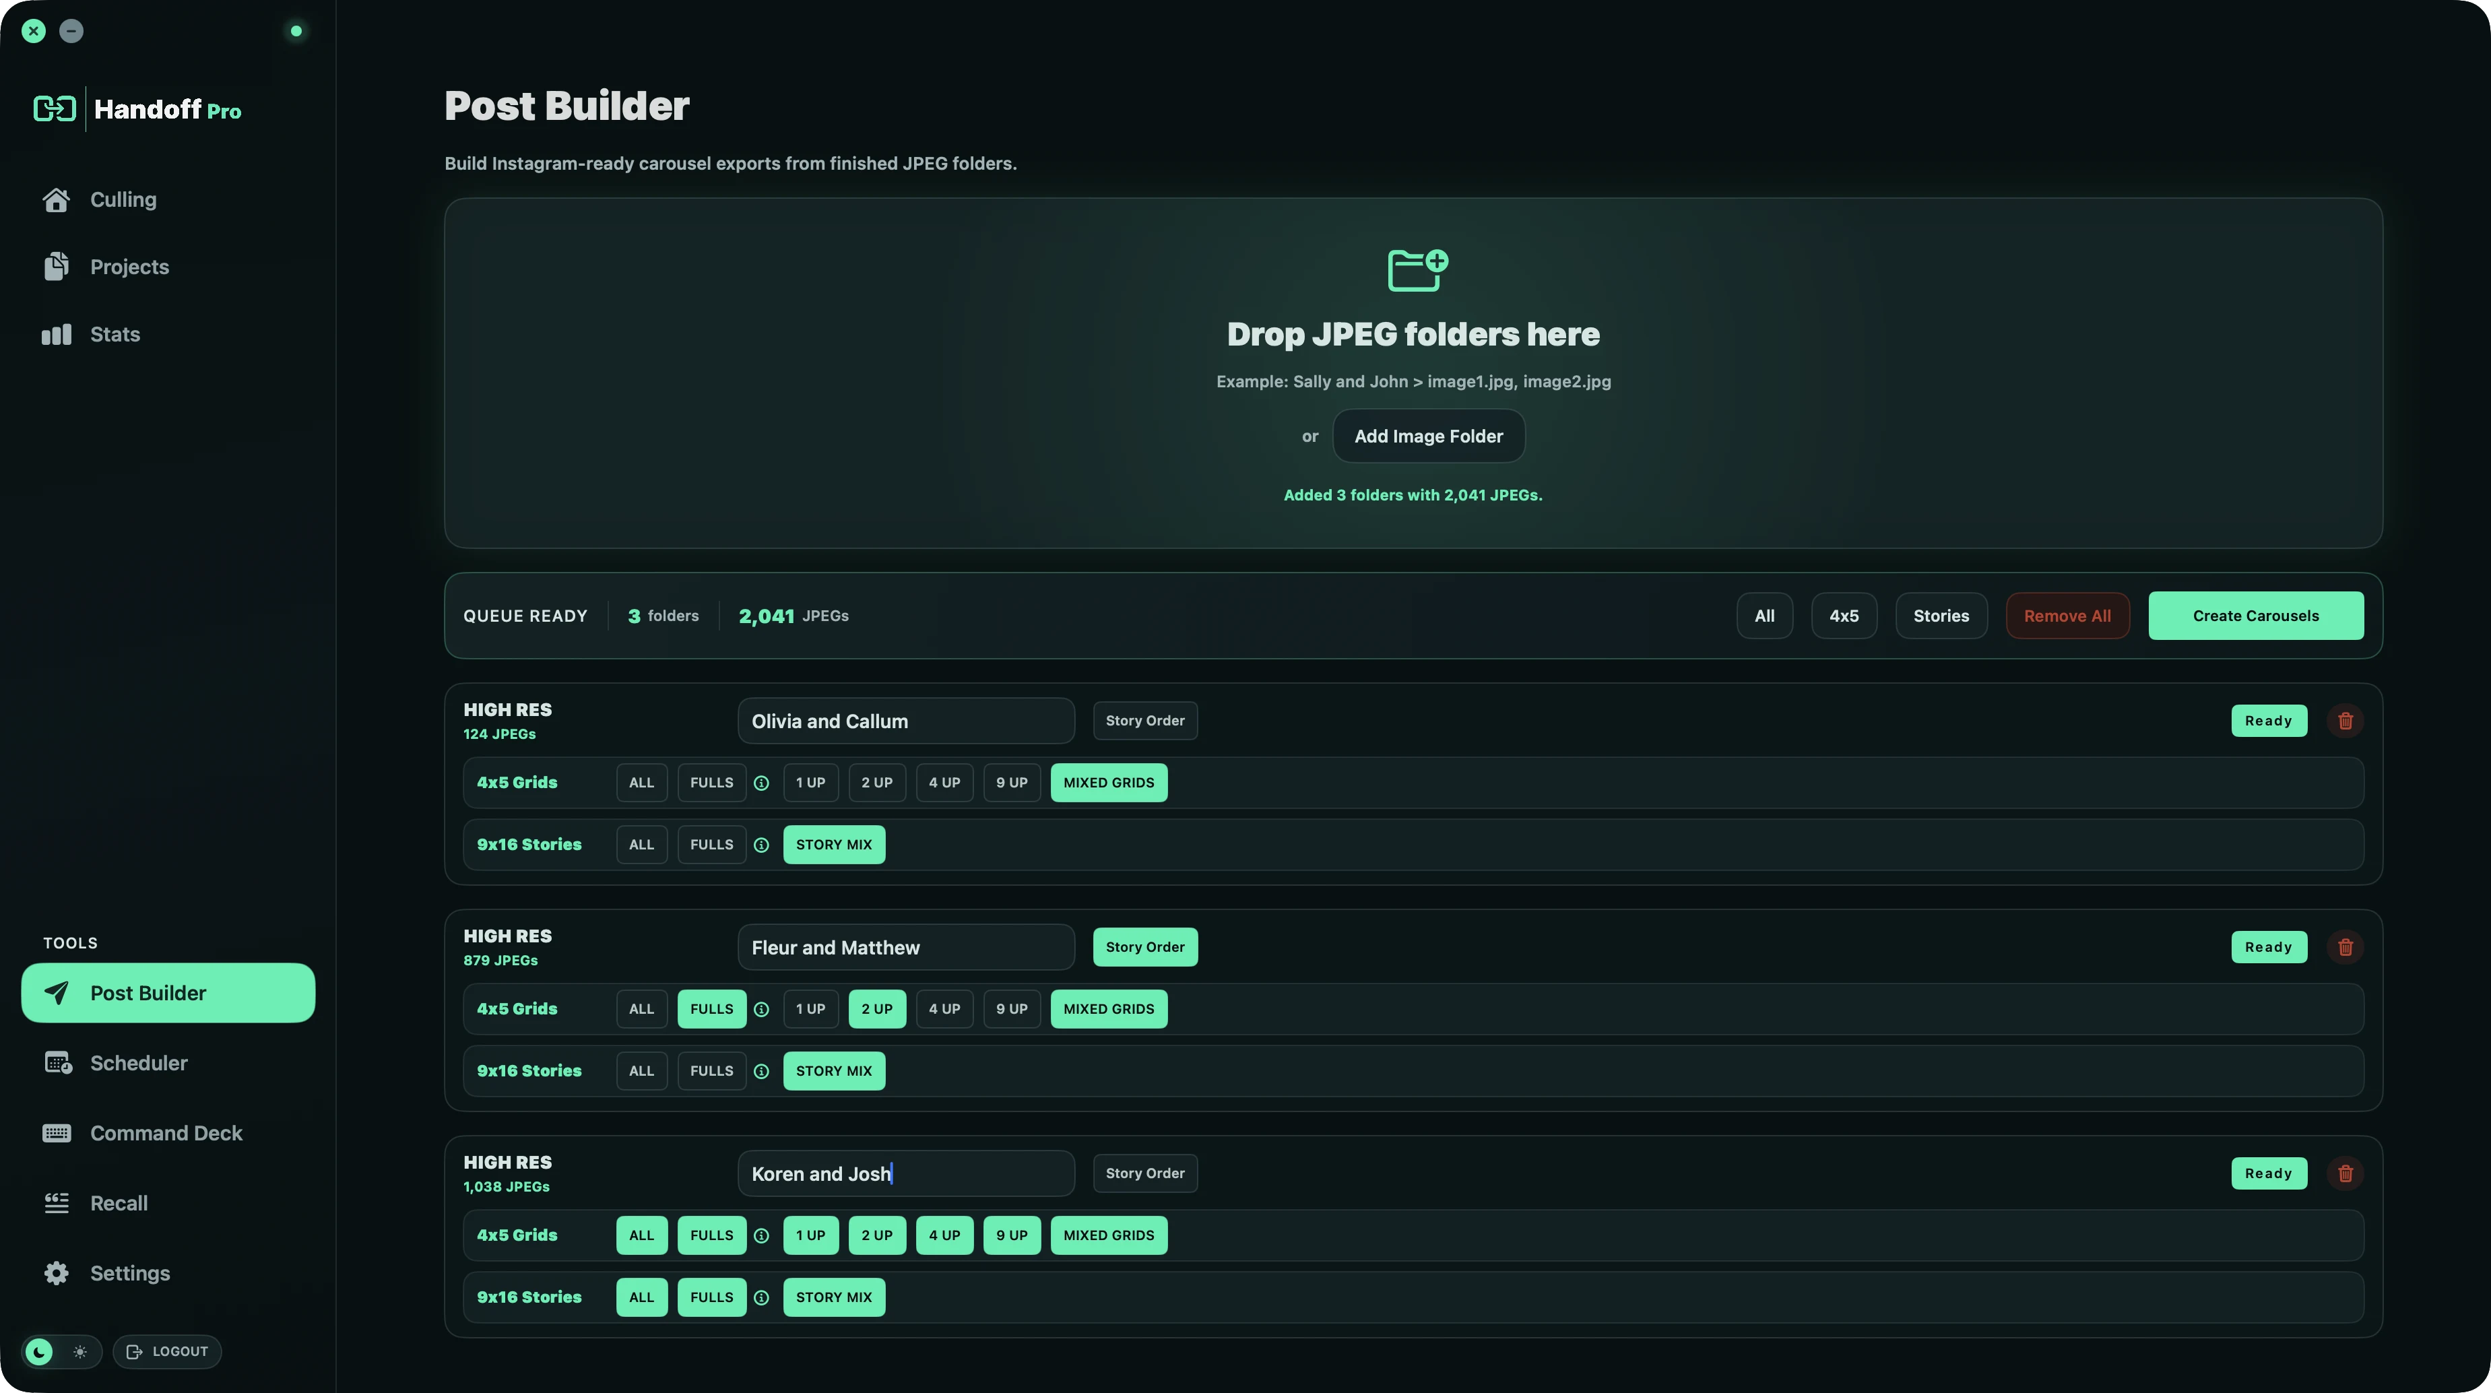2491x1393 pixels.
Task: Click the LOGOUT button
Action: 167,1351
